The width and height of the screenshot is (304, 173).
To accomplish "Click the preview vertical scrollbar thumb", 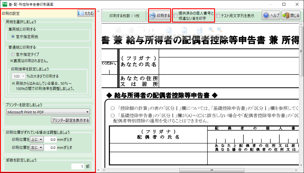I will point(301,51).
